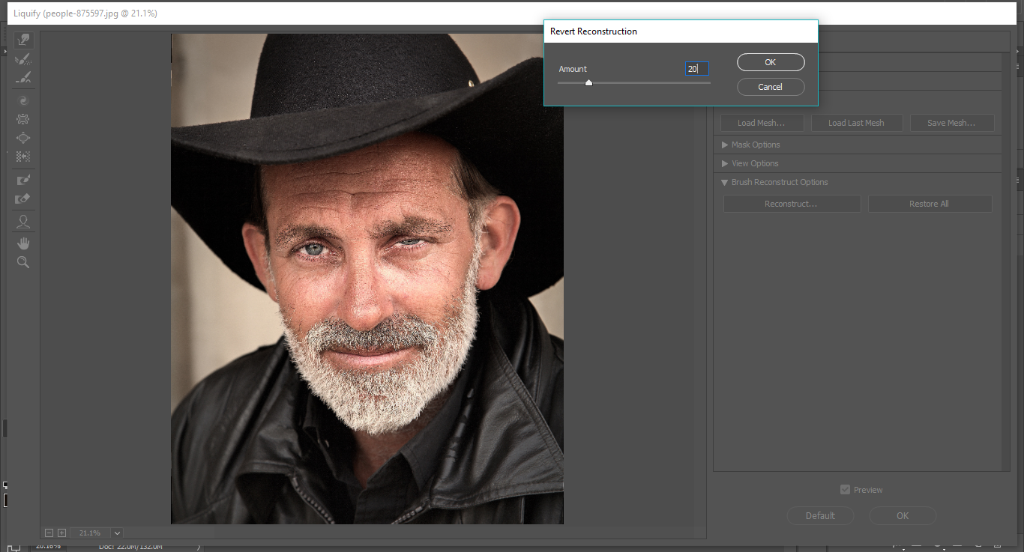This screenshot has height=552, width=1024.
Task: Cancel the Revert Reconstruction dialog
Action: 771,87
